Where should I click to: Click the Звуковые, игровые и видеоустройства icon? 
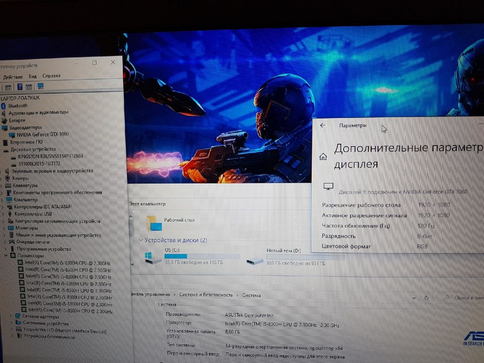[x=7, y=171]
